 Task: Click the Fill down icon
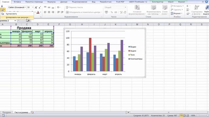187,10
